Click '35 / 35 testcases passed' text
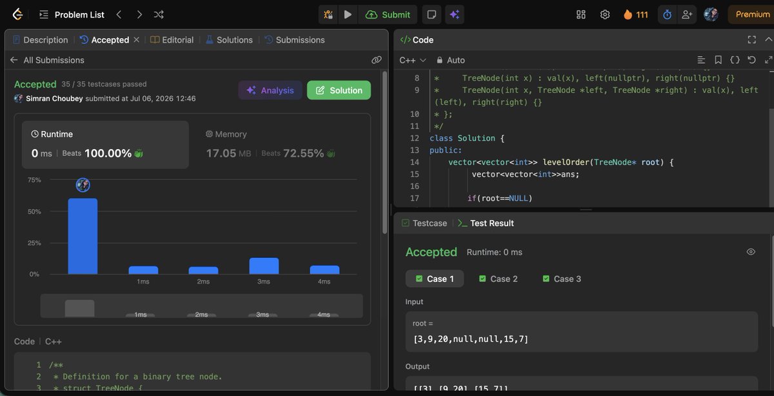The width and height of the screenshot is (774, 396). point(104,84)
